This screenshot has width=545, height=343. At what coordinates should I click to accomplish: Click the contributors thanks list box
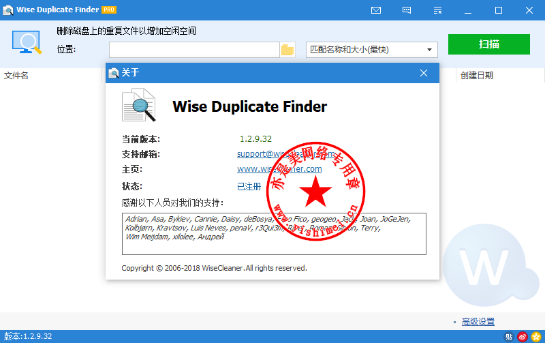click(x=274, y=234)
